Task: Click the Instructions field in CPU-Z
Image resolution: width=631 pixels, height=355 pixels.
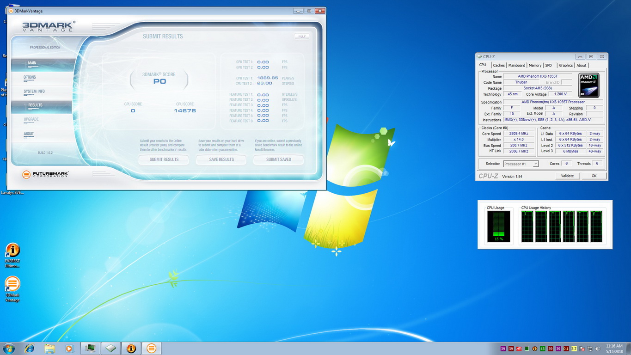Action: point(553,120)
